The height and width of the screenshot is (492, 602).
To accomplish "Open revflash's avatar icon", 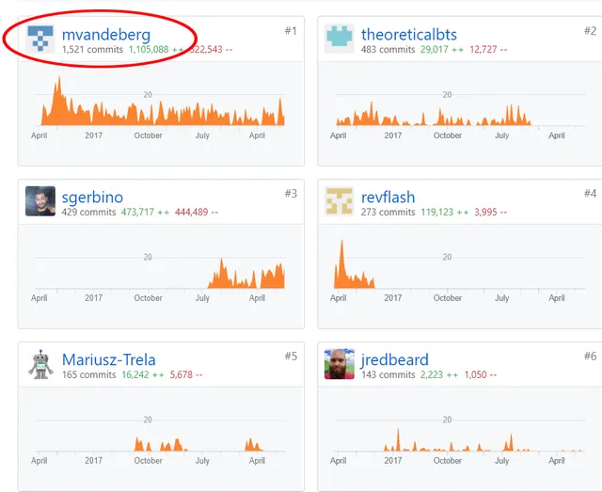I will pos(340,201).
